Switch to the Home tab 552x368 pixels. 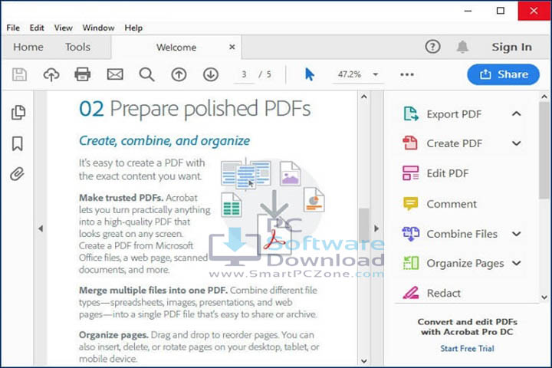[28, 47]
